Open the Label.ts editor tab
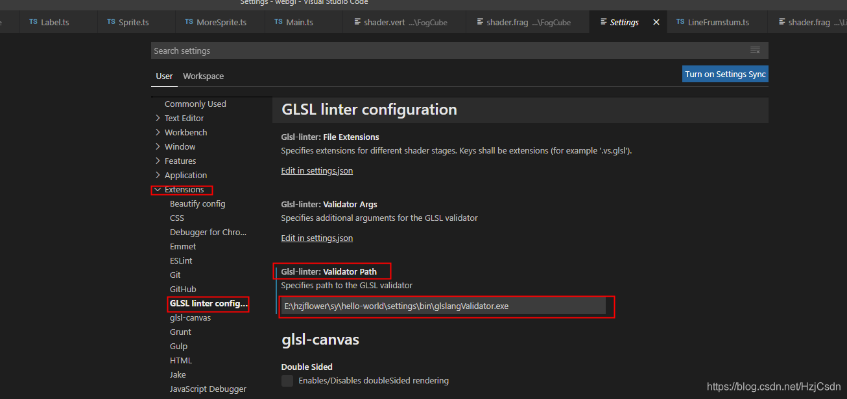 click(x=55, y=22)
